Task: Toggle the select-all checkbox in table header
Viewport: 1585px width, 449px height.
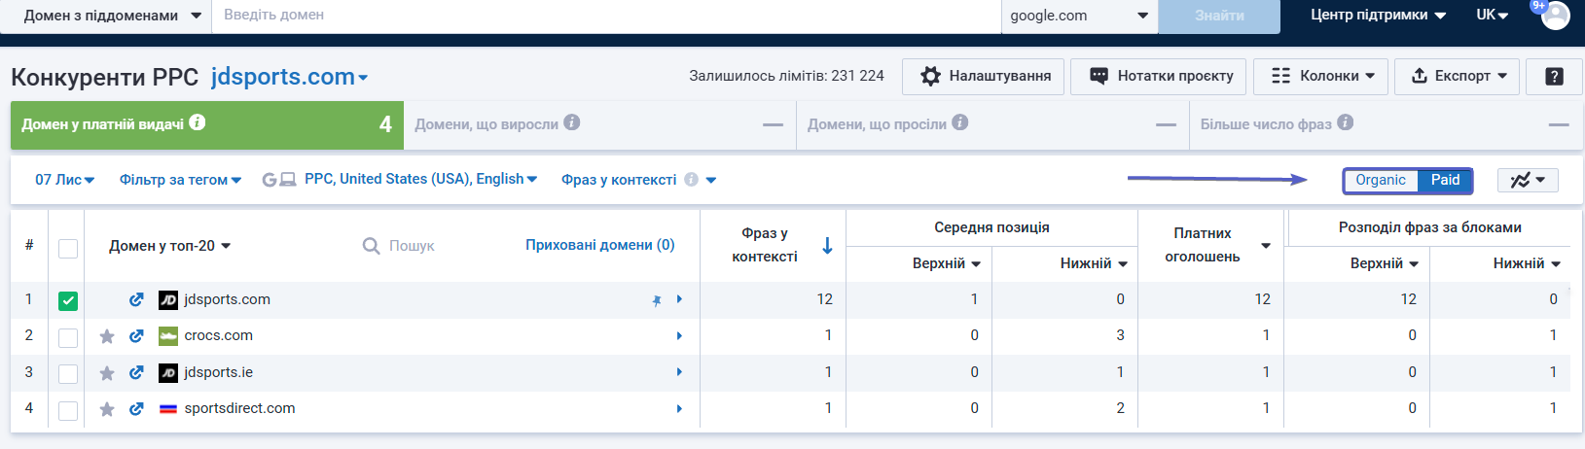Action: point(68,248)
